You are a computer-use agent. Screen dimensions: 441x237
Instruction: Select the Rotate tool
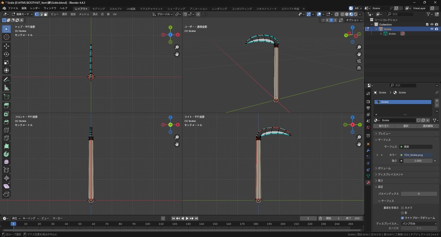coord(6,54)
